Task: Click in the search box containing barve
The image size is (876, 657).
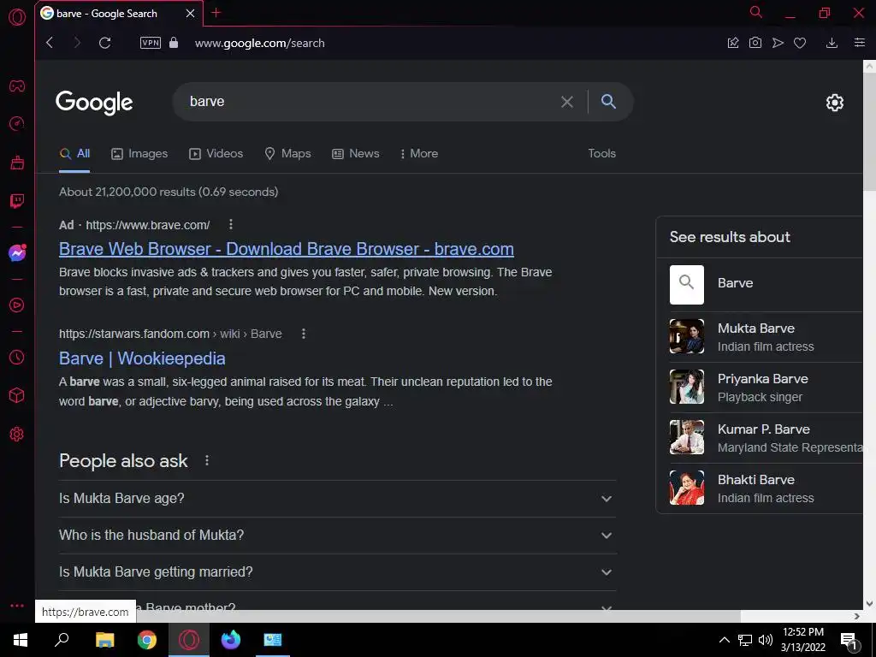Action: (369, 102)
